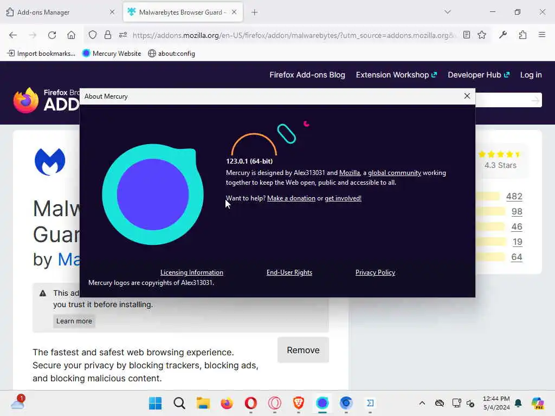
Task: Click the Learn more button
Action: (74, 321)
